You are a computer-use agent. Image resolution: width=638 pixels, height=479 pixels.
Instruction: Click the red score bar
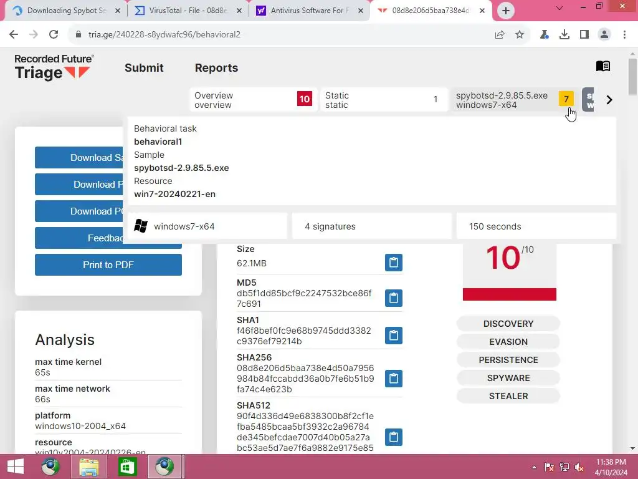[510, 294]
